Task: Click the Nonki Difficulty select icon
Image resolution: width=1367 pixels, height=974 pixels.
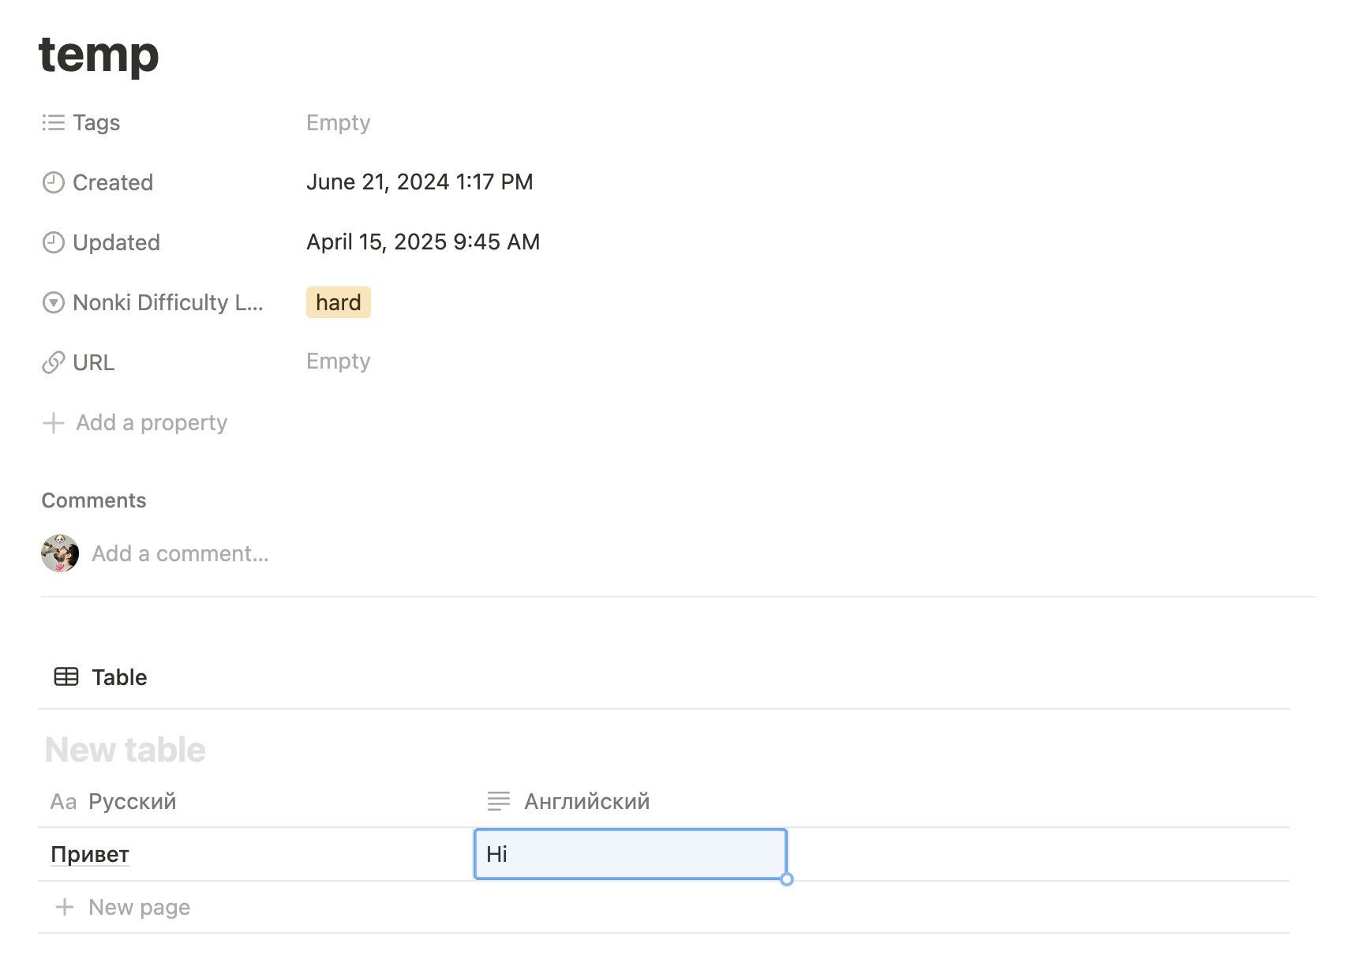Action: point(54,302)
